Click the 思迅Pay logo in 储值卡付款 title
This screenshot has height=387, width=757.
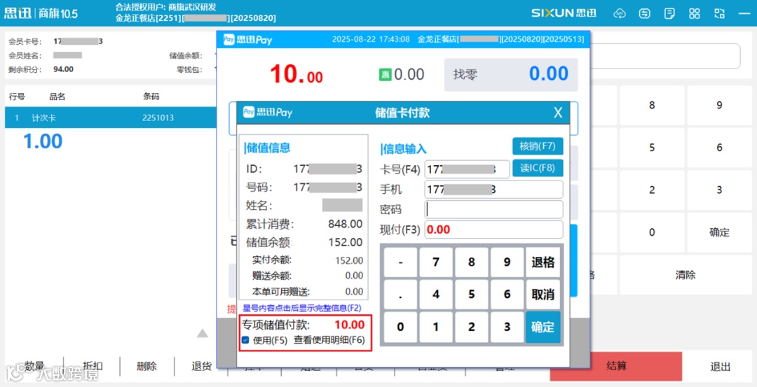pyautogui.click(x=268, y=113)
